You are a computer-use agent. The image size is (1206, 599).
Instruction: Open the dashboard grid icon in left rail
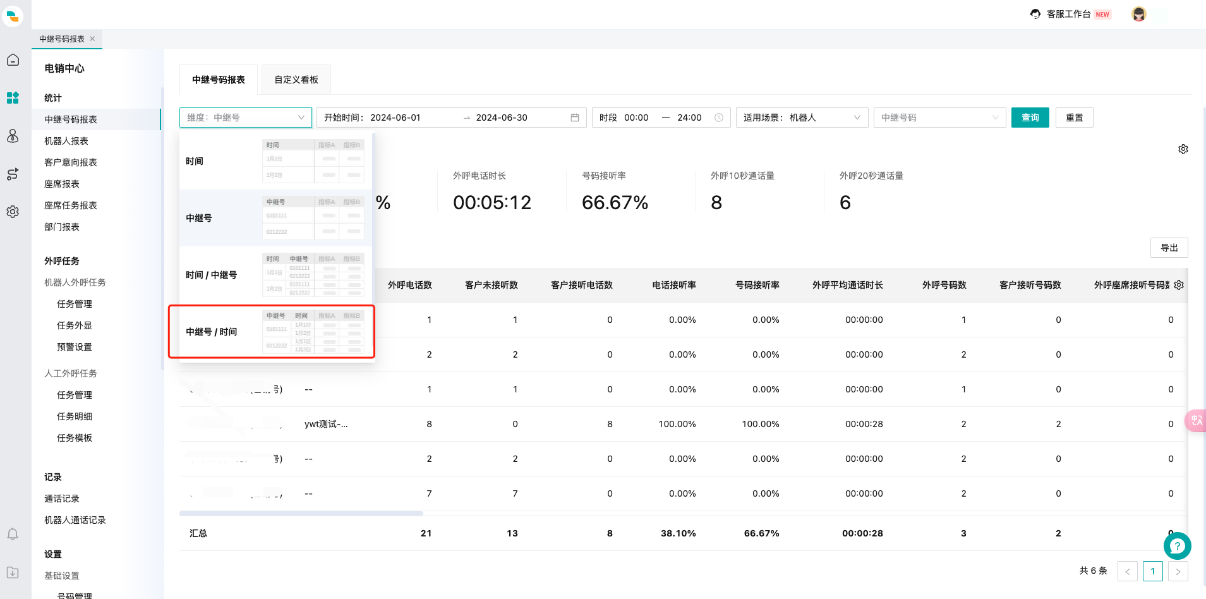pos(13,98)
